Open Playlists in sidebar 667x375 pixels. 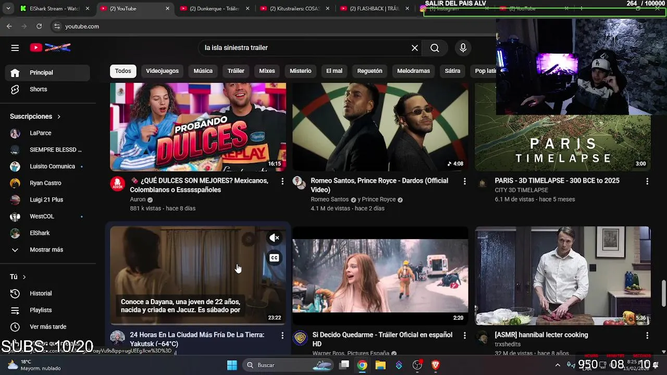click(x=47, y=310)
